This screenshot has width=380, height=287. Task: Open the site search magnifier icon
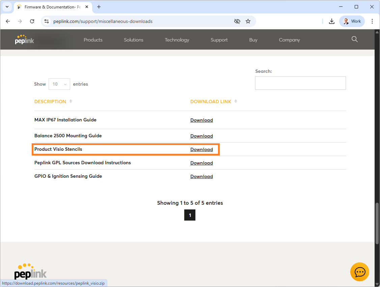pos(354,39)
